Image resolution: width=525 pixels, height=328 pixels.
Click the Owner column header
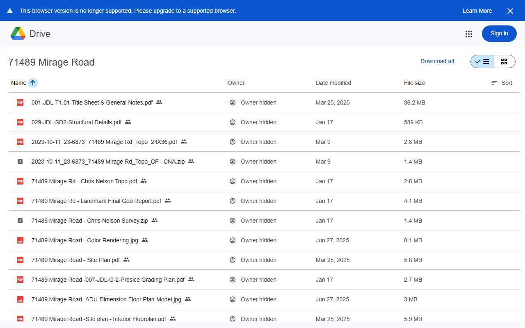click(236, 83)
